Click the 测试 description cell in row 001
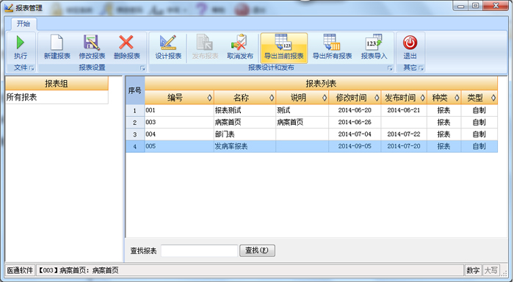 (303, 110)
